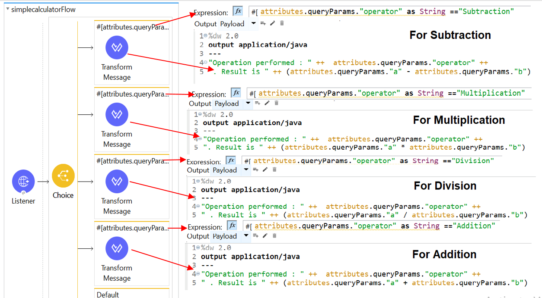Viewport: 542px width, 298px height.
Task: Fold line 4 in the Division script
Action: click(198, 207)
